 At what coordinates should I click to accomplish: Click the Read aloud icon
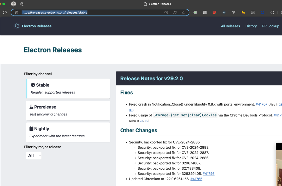[x=175, y=13]
